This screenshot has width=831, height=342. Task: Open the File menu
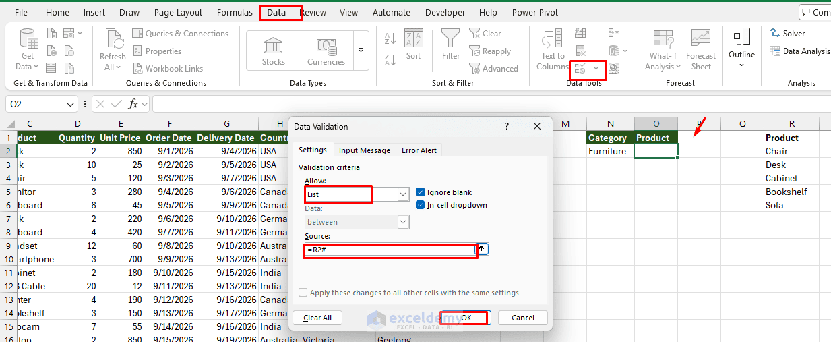[x=21, y=12]
